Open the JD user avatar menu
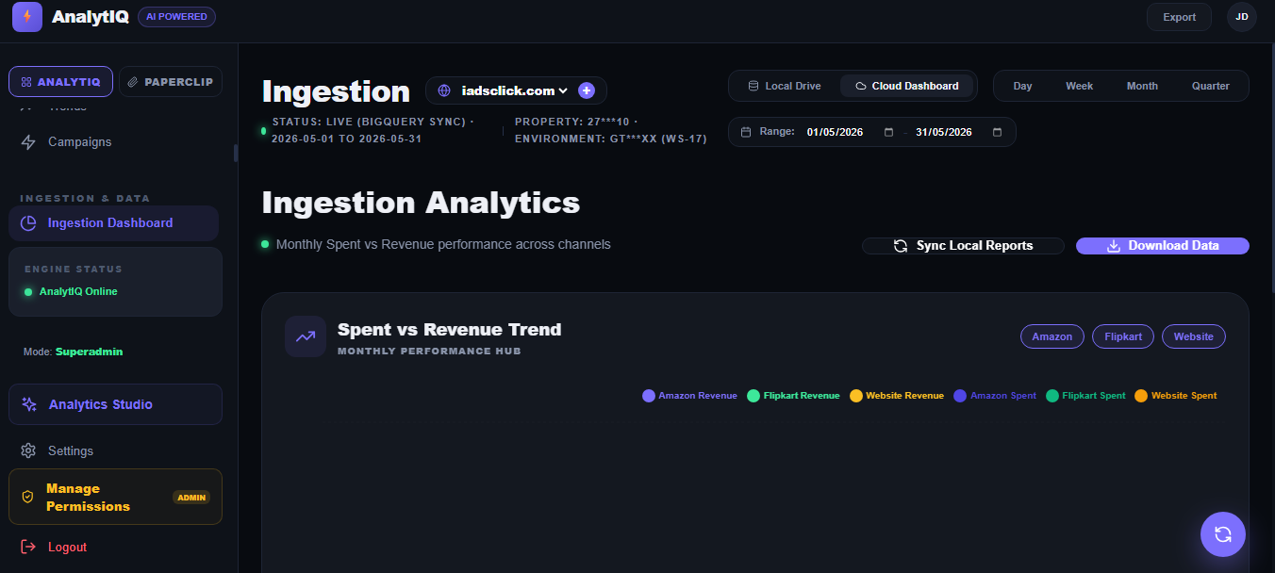1275x573 pixels. [x=1242, y=17]
